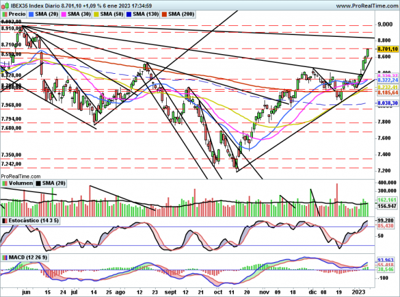Click the Precio candle icon in legend

pyautogui.click(x=5, y=14)
